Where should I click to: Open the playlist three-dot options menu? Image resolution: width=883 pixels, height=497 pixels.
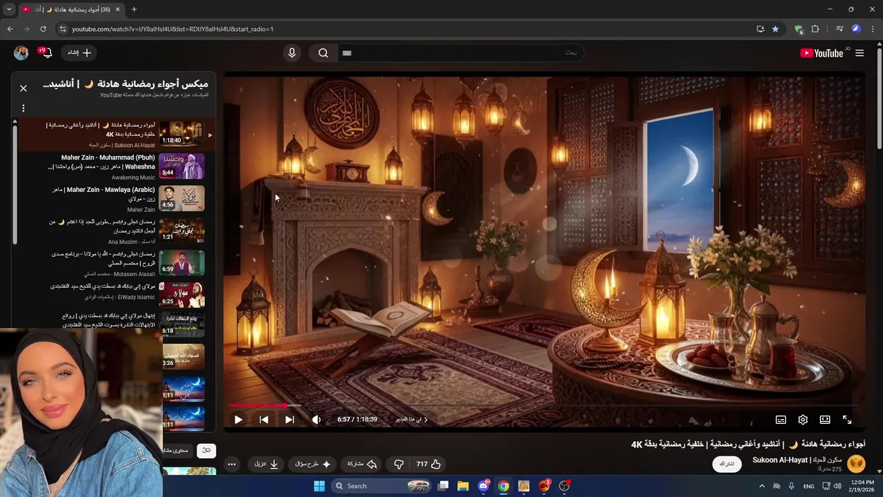(23, 108)
